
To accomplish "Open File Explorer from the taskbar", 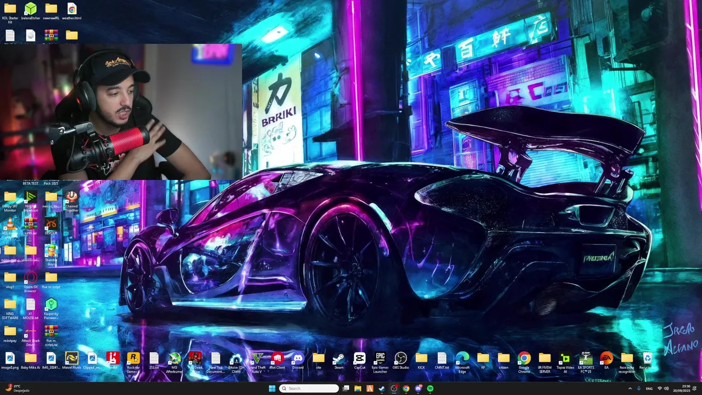I will [x=358, y=388].
